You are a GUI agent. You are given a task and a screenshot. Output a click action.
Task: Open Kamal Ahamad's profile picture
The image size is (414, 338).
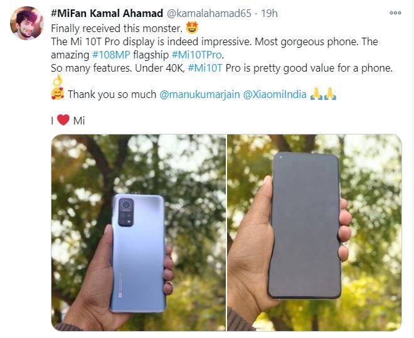click(27, 23)
